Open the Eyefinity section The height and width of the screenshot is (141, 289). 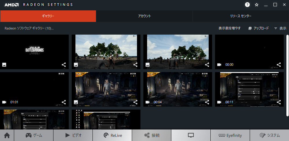click(230, 135)
